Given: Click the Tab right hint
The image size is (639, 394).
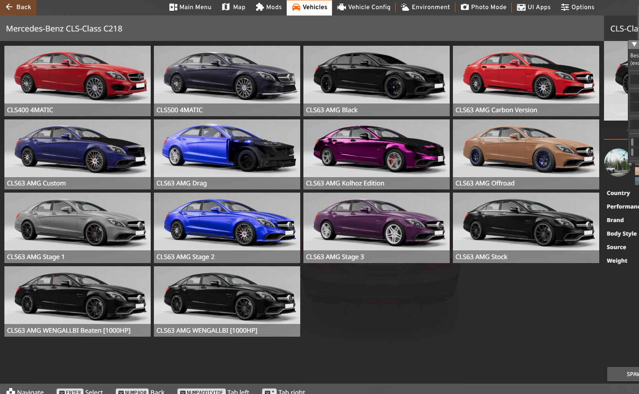Looking at the screenshot, I should (284, 392).
